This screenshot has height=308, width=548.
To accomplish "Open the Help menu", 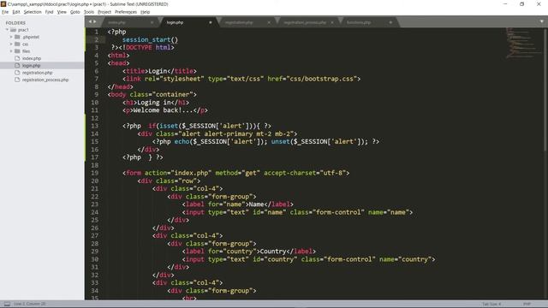I will pyautogui.click(x=145, y=12).
